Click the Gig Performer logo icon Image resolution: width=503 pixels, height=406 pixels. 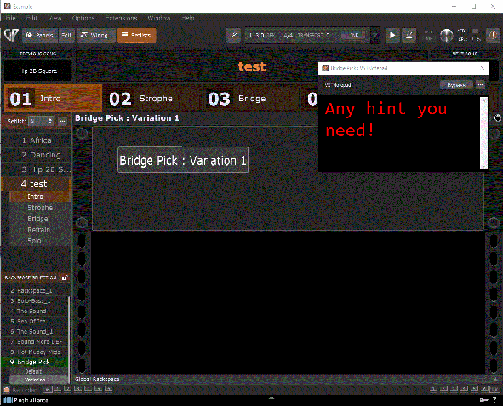[x=11, y=35]
